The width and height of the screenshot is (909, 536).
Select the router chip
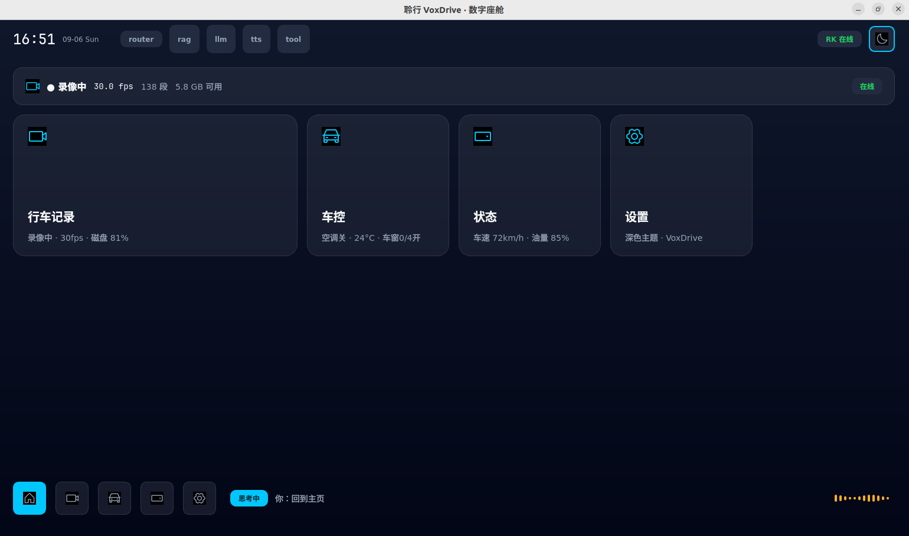tap(141, 39)
